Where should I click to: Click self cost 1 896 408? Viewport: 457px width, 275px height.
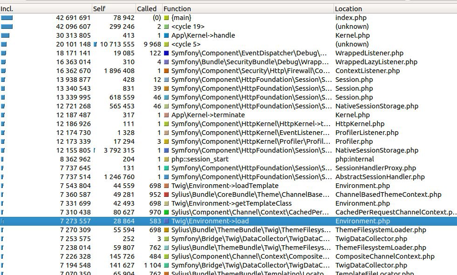coord(119,71)
